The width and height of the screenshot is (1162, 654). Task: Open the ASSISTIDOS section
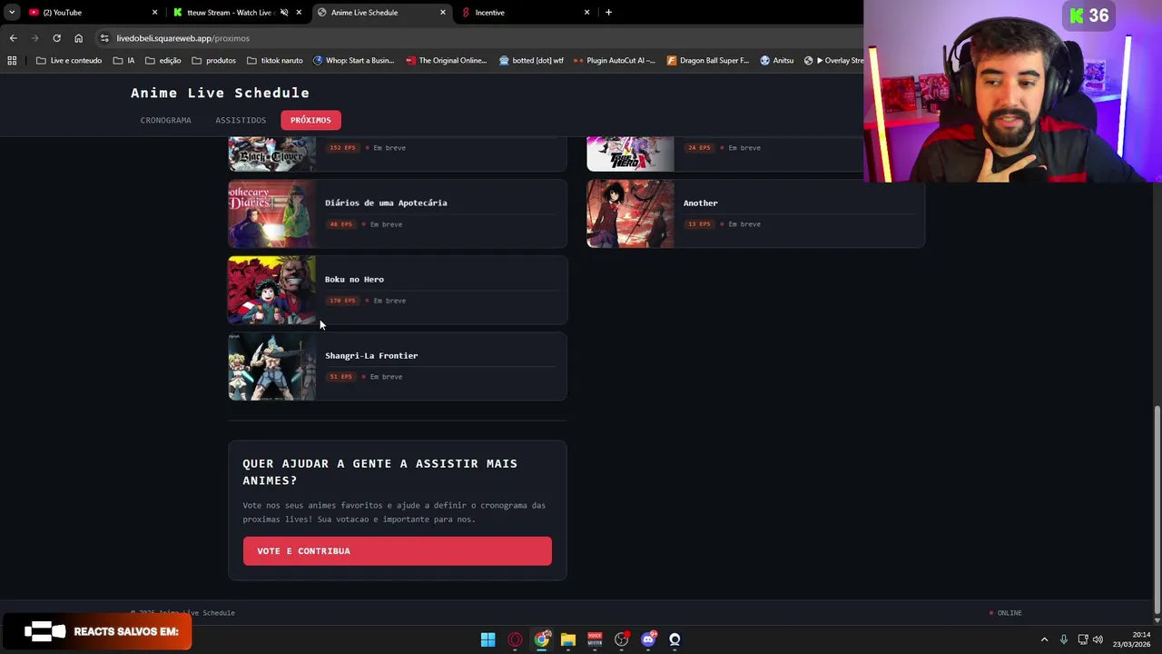[241, 120]
